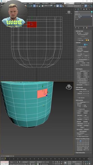This screenshot has height=165, width=93.
Task: Click the Hide Selected button
Action: (80, 129)
